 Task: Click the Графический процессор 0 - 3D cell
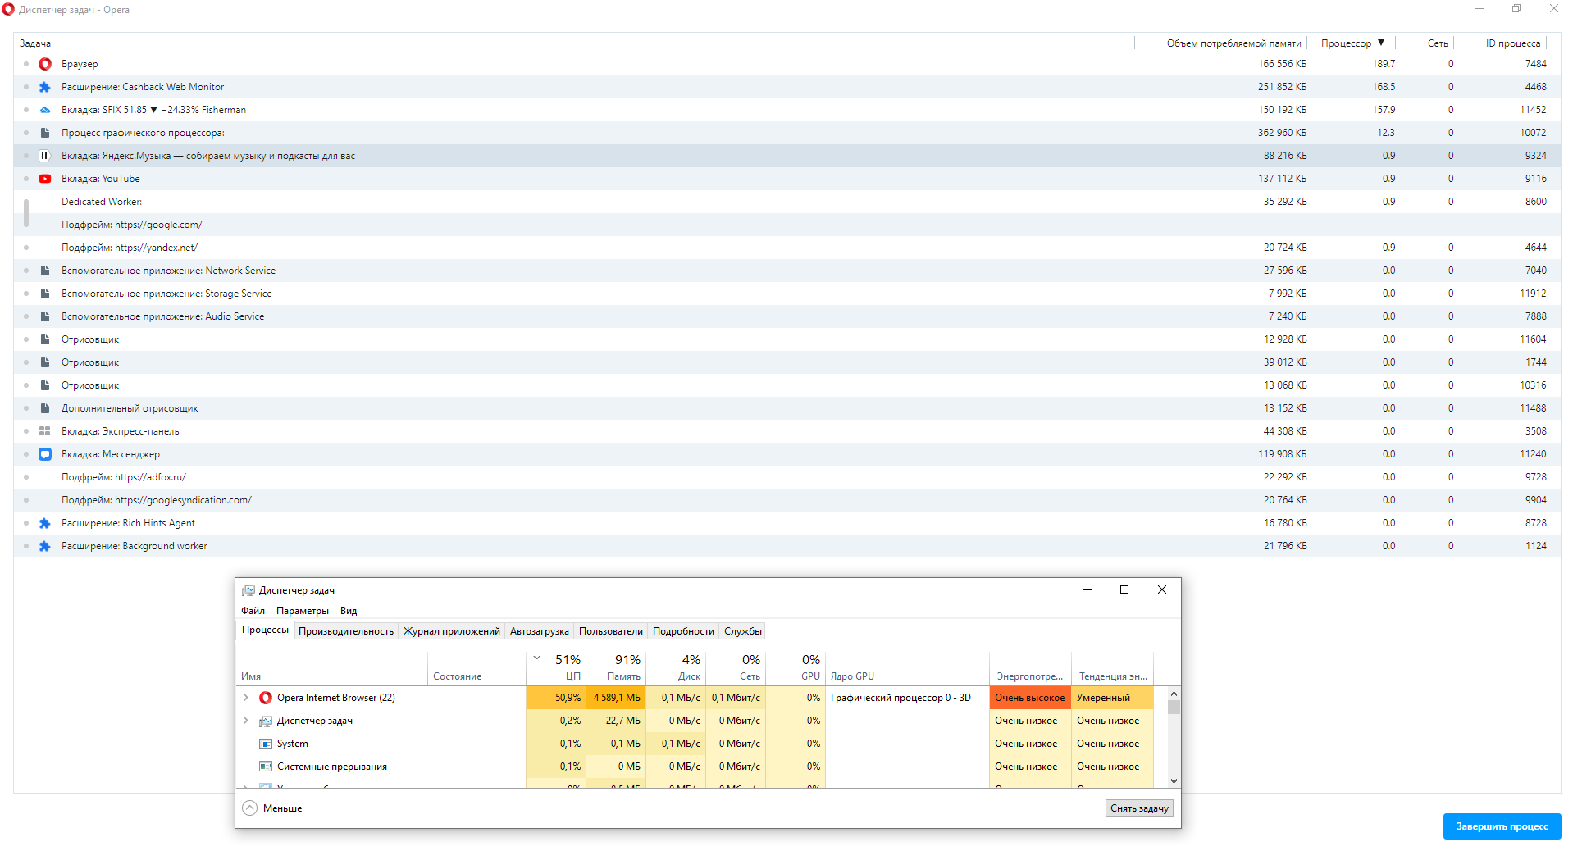click(907, 698)
